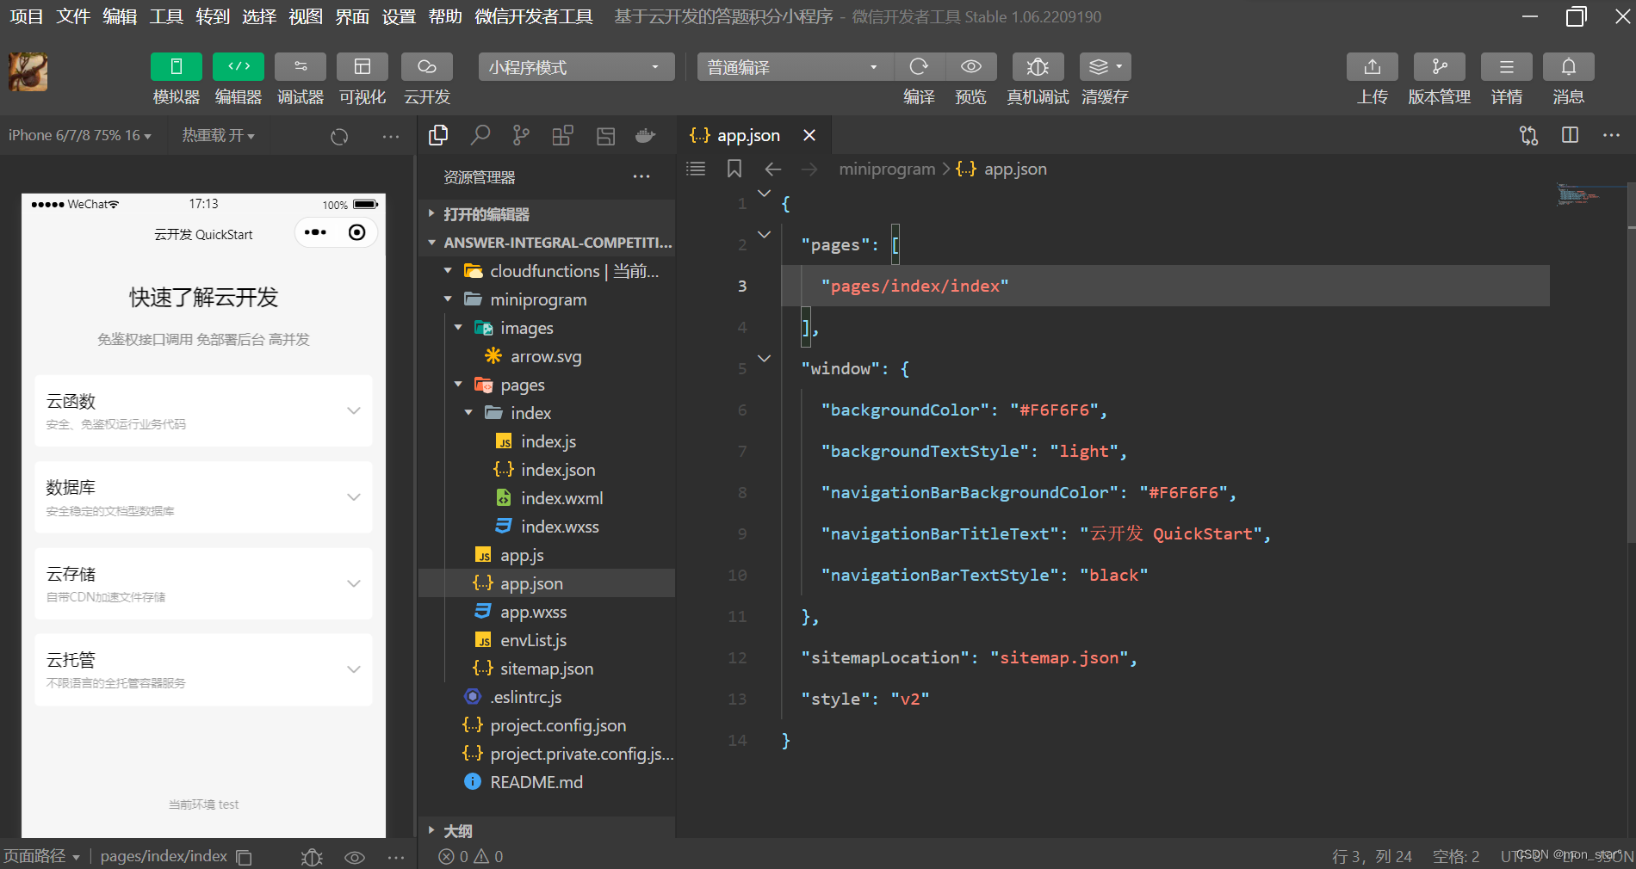Click the split editor icon

pyautogui.click(x=1570, y=135)
